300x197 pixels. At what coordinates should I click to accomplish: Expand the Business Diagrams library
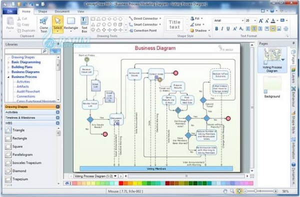pyautogui.click(x=8, y=72)
